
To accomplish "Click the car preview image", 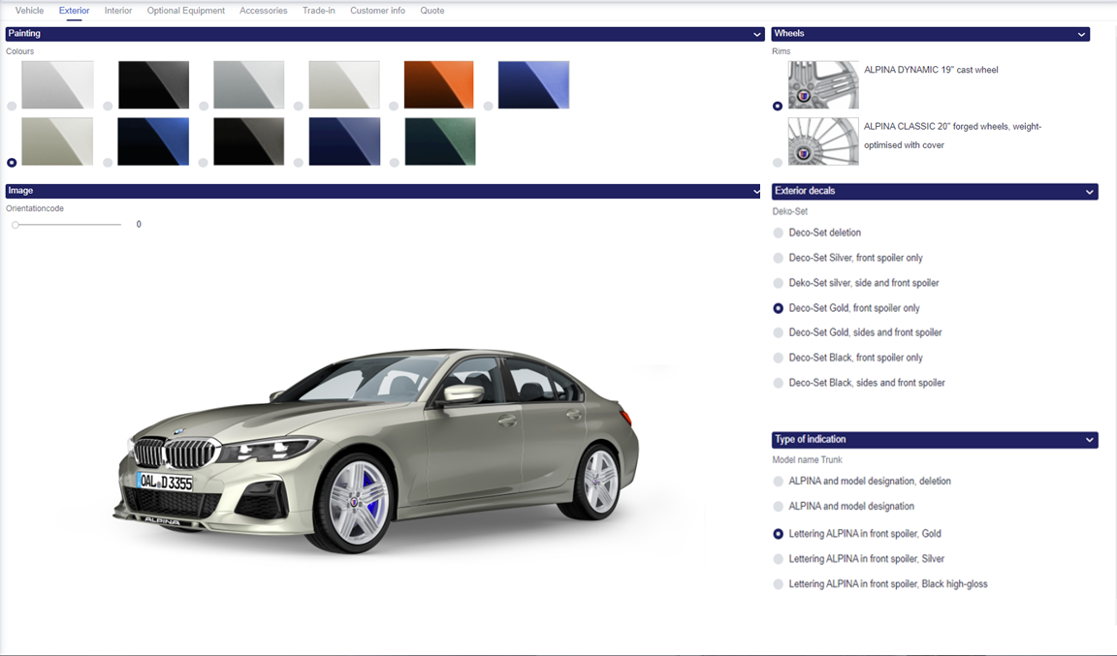I will point(375,451).
